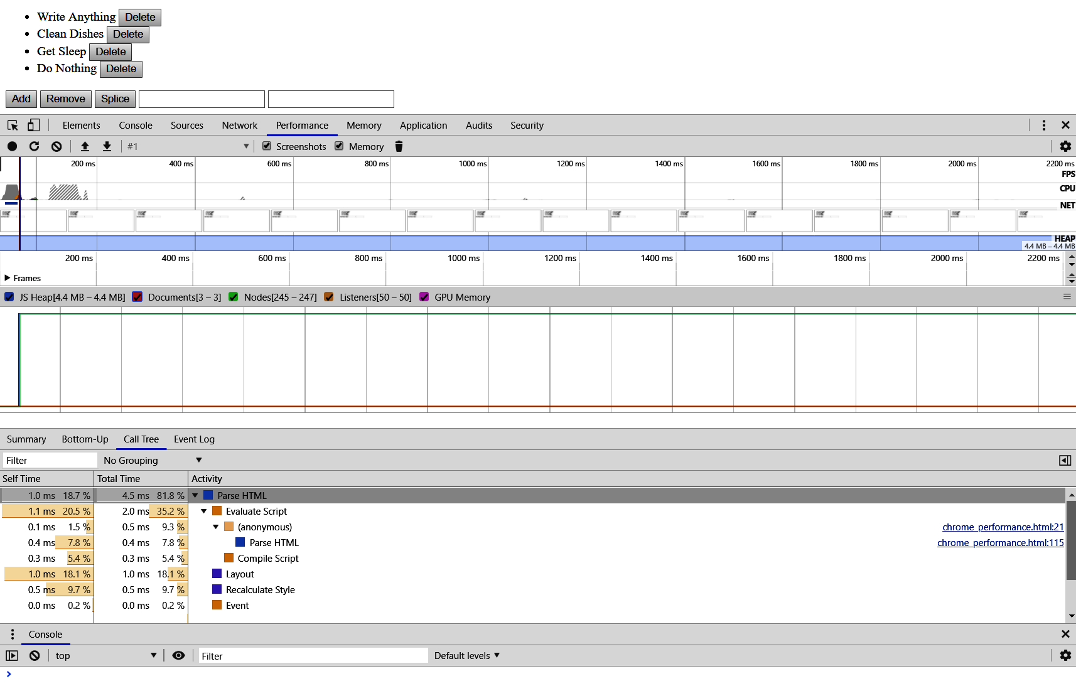Click the reload and profile icon
This screenshot has width=1076, height=686.
(35, 146)
